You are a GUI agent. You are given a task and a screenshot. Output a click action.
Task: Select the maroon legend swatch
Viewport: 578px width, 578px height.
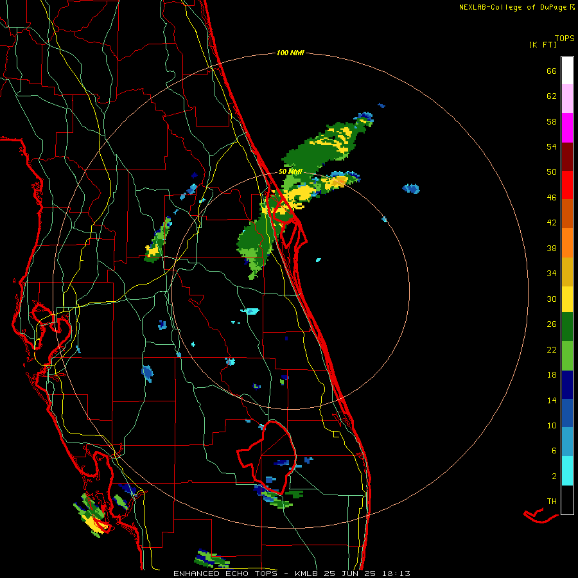click(567, 156)
